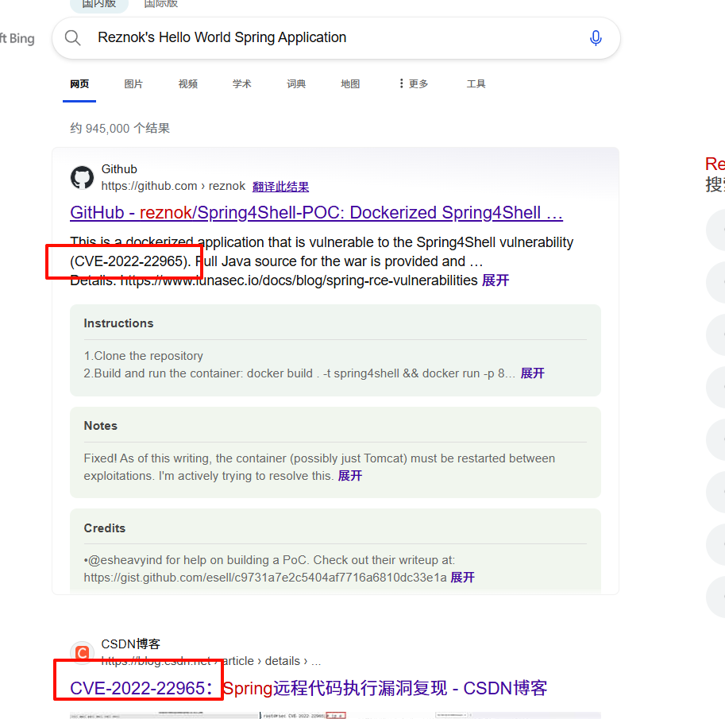Viewport: 725px width, 719px height.
Task: Open GitHub reznok/Spring4Shell-POC result title
Action: pyautogui.click(x=316, y=213)
